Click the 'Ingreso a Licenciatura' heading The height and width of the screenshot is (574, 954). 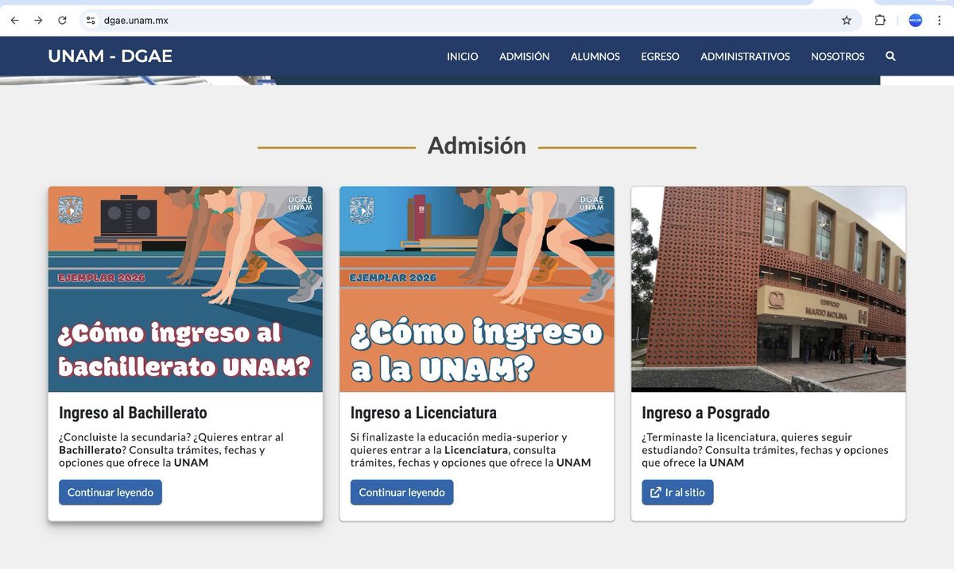coord(424,413)
